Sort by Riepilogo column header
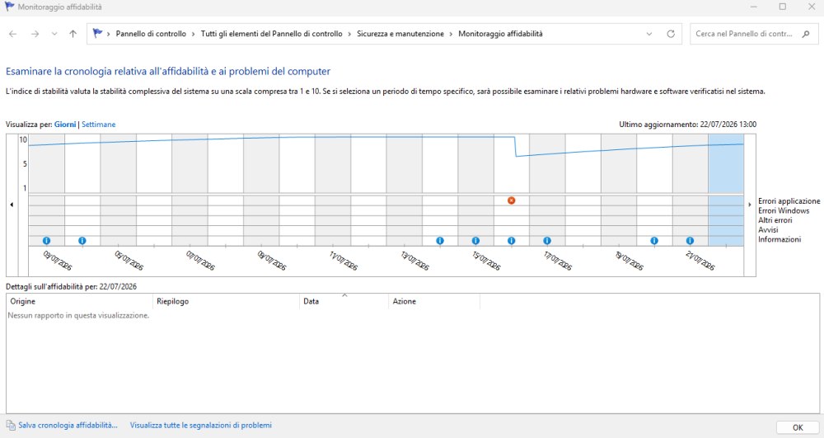 226,301
